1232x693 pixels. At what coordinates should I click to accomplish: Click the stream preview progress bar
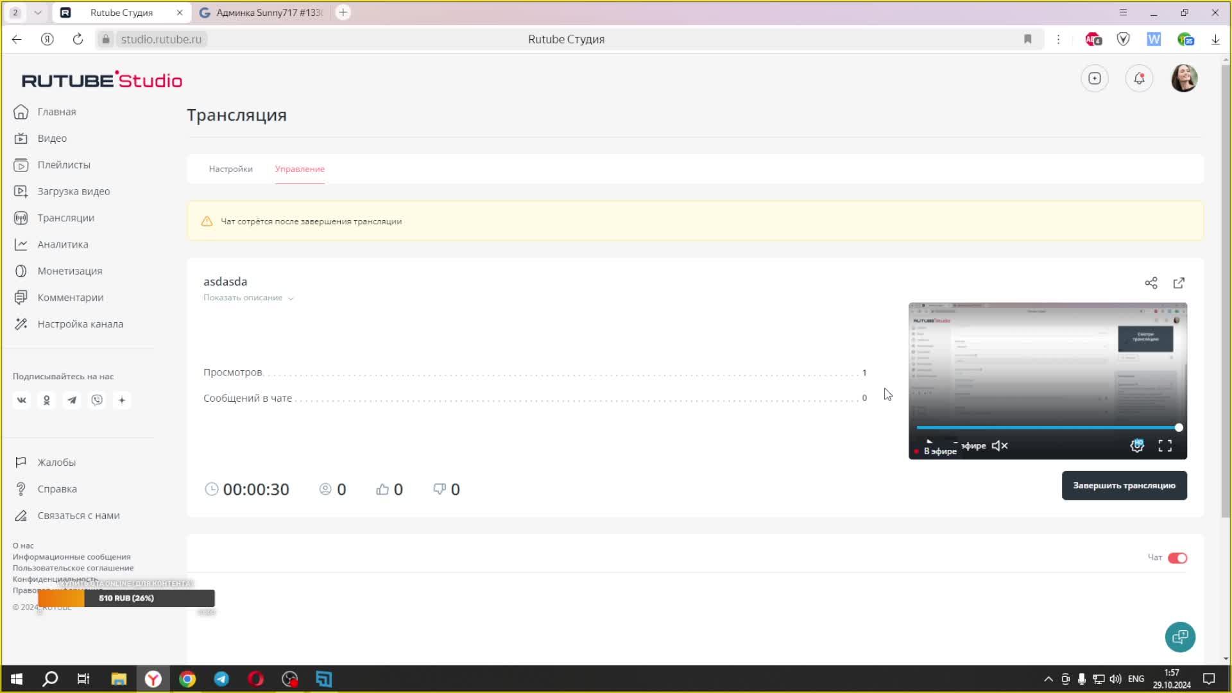point(1046,427)
